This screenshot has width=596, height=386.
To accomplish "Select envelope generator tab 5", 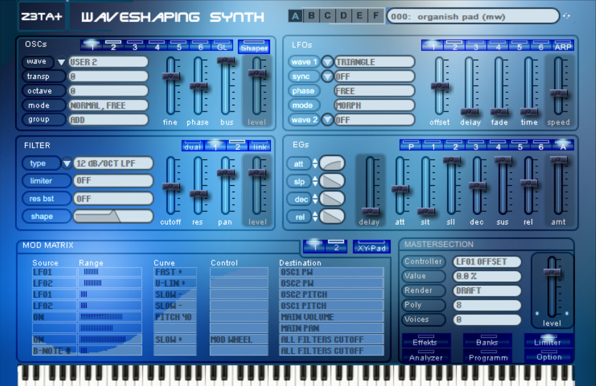I will [x=520, y=145].
